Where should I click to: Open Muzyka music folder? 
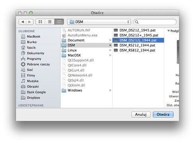[x=30, y=81]
